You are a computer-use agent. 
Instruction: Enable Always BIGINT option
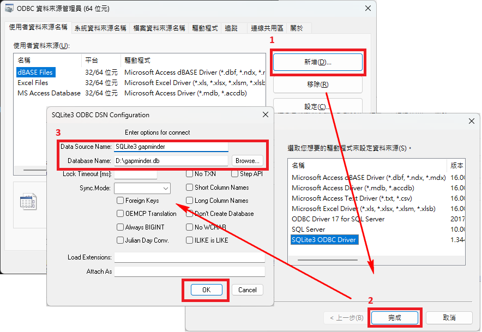pyautogui.click(x=120, y=227)
